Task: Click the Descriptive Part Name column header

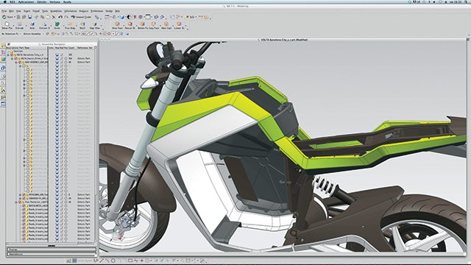Action: pyautogui.click(x=18, y=48)
